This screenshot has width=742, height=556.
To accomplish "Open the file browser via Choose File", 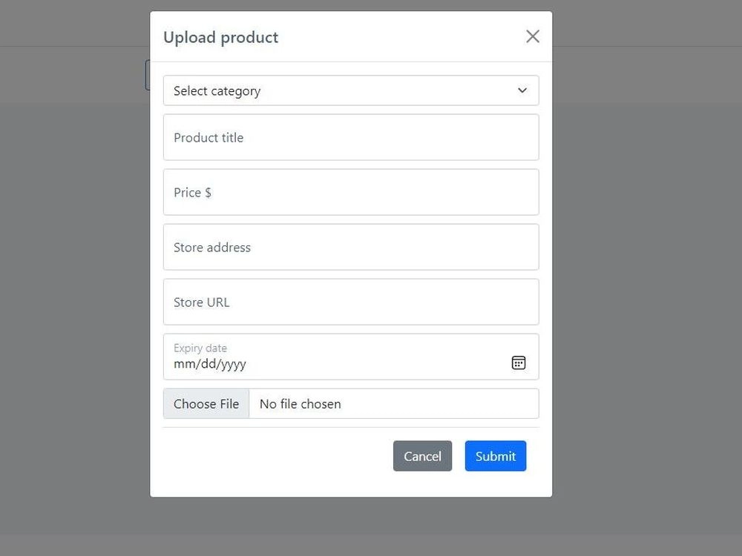I will (206, 404).
